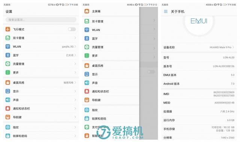The image size is (240, 142).
Task: Expand 更多 chevron in left settings screen
Action: tap(75, 72)
